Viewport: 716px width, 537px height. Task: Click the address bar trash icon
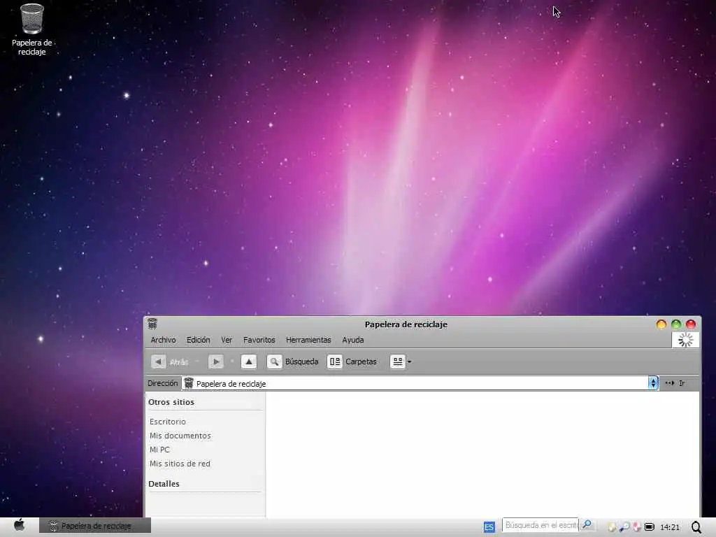(x=189, y=383)
